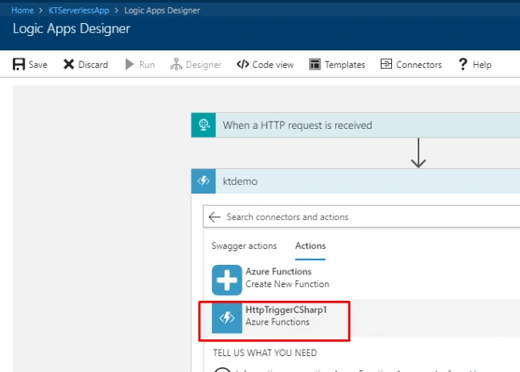
Task: Open the Connectors label
Action: click(x=419, y=65)
